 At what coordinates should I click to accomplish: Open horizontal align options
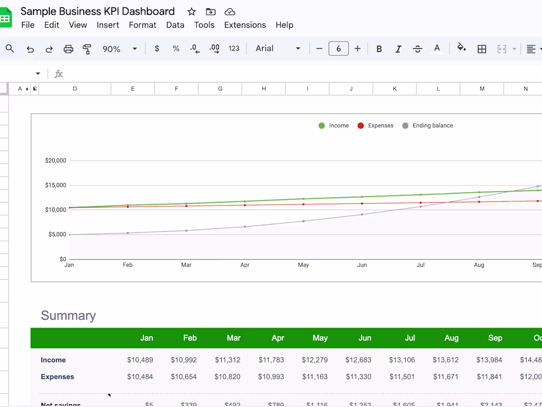531,49
